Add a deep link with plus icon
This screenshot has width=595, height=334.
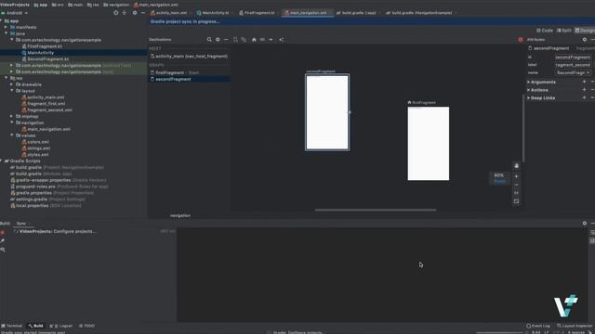coord(584,97)
